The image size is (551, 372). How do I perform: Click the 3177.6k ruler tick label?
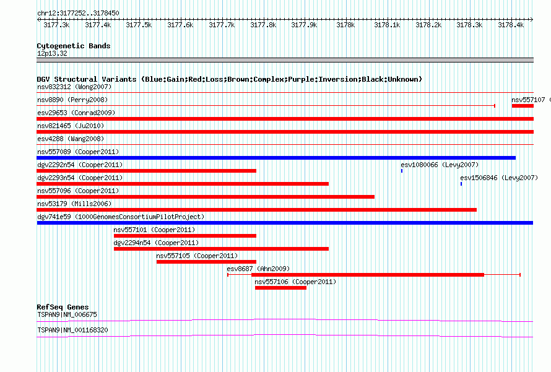180,25
